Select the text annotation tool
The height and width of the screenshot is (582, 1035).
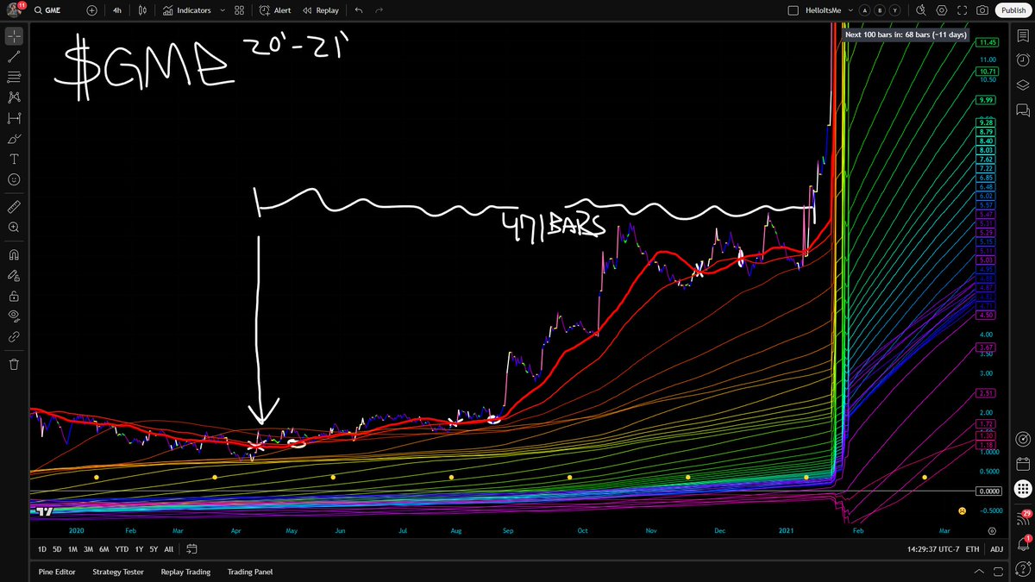[x=14, y=160]
